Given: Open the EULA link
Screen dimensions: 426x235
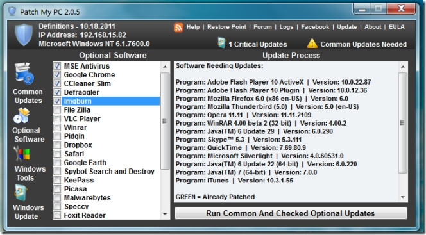Looking at the screenshot, I should (x=396, y=27).
